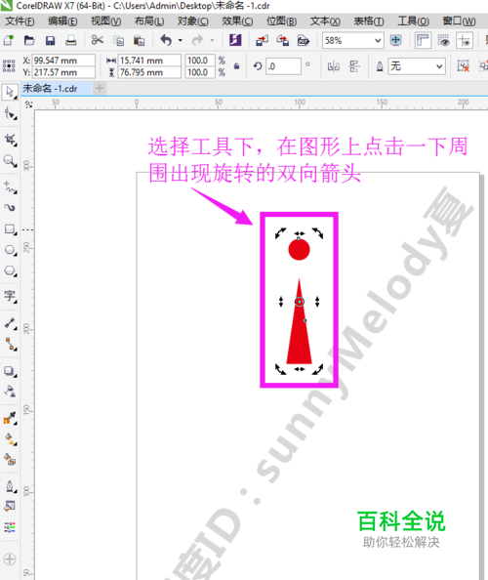Viewport: 488px width, 580px height.
Task: Select the Rectangle tool
Action: tap(10, 229)
